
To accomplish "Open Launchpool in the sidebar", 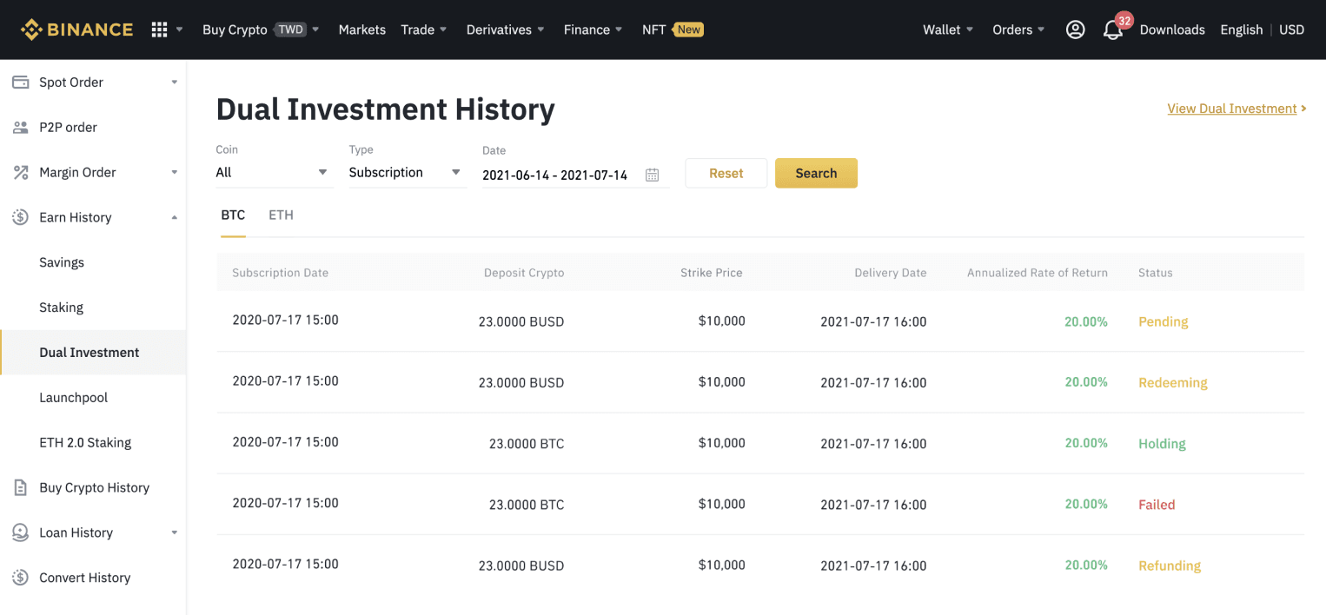I will pyautogui.click(x=74, y=398).
